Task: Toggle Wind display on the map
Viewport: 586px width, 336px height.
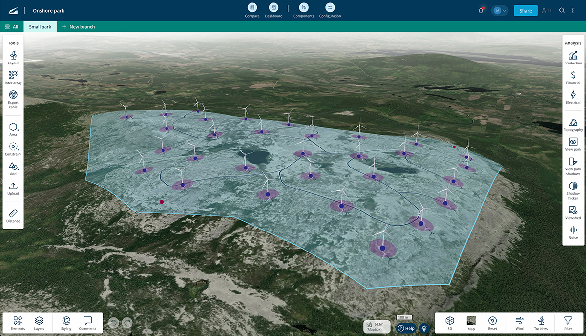Action: coord(520,322)
